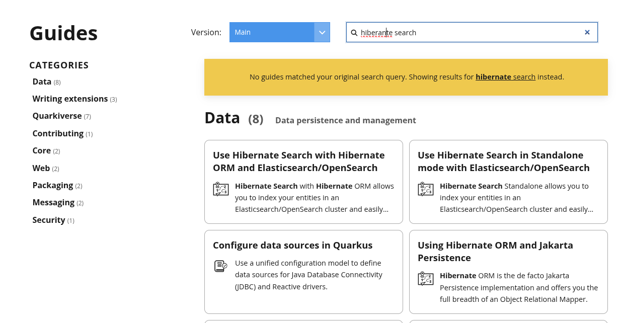Click the guide icon on the Hibernate ORM and Jakarta Persistence card
The image size is (621, 323).
426,279
